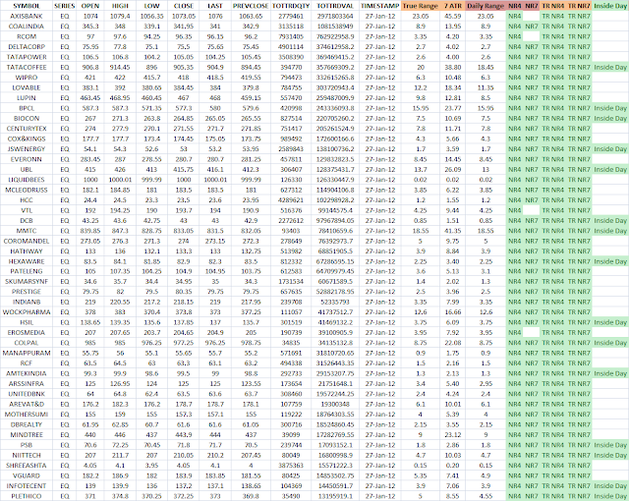
Task: Click the CENTURYTEX symbol cell
Action: (x=27, y=129)
